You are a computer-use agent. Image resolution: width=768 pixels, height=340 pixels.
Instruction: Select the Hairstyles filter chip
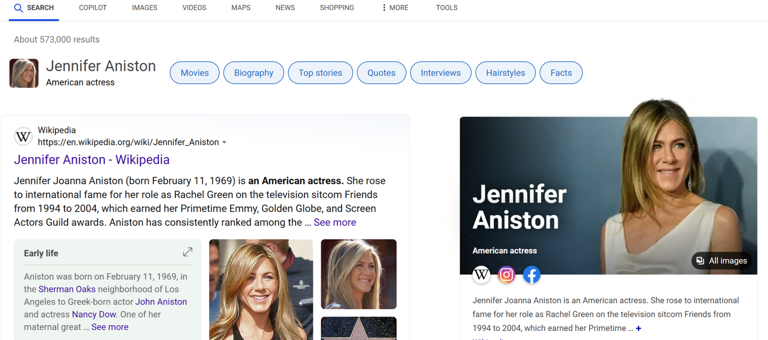(x=505, y=73)
